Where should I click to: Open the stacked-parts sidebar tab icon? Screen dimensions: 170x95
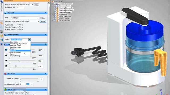tap(2, 23)
